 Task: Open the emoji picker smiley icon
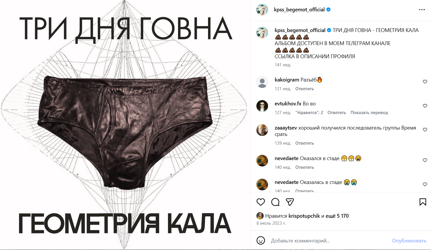[261, 240]
